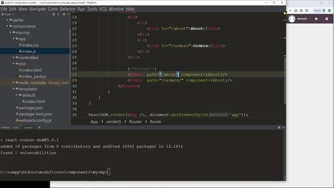Image resolution: width=334 pixels, height=188 pixels.
Task: Open terminal panel gear settings
Action: 279,127
